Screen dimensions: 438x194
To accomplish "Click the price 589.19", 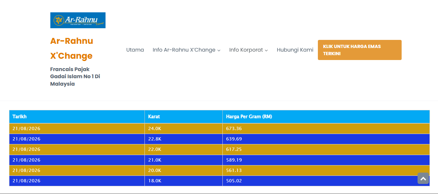I will 234,160.
